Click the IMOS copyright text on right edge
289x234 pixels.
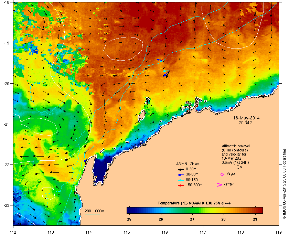pos(284,184)
